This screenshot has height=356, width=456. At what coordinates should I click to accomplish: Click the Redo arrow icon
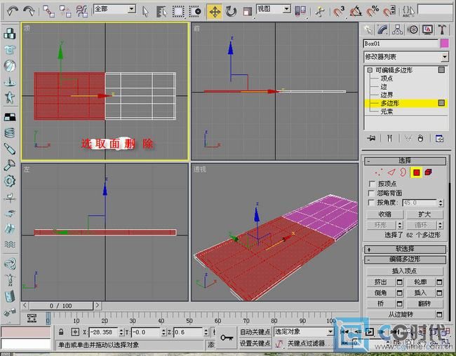(29, 12)
